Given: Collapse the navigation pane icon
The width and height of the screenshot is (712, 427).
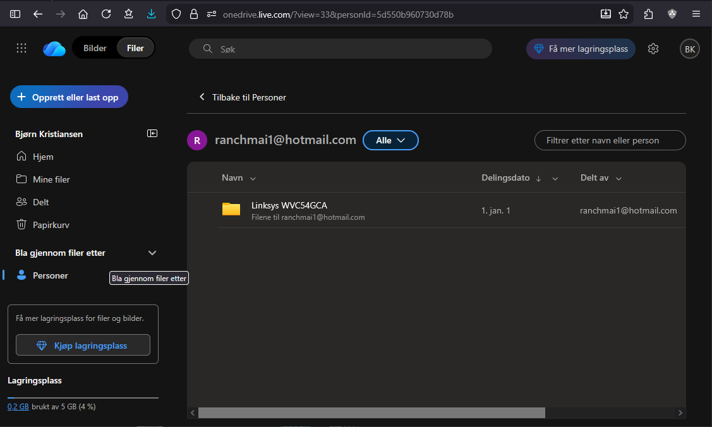Looking at the screenshot, I should coord(152,133).
